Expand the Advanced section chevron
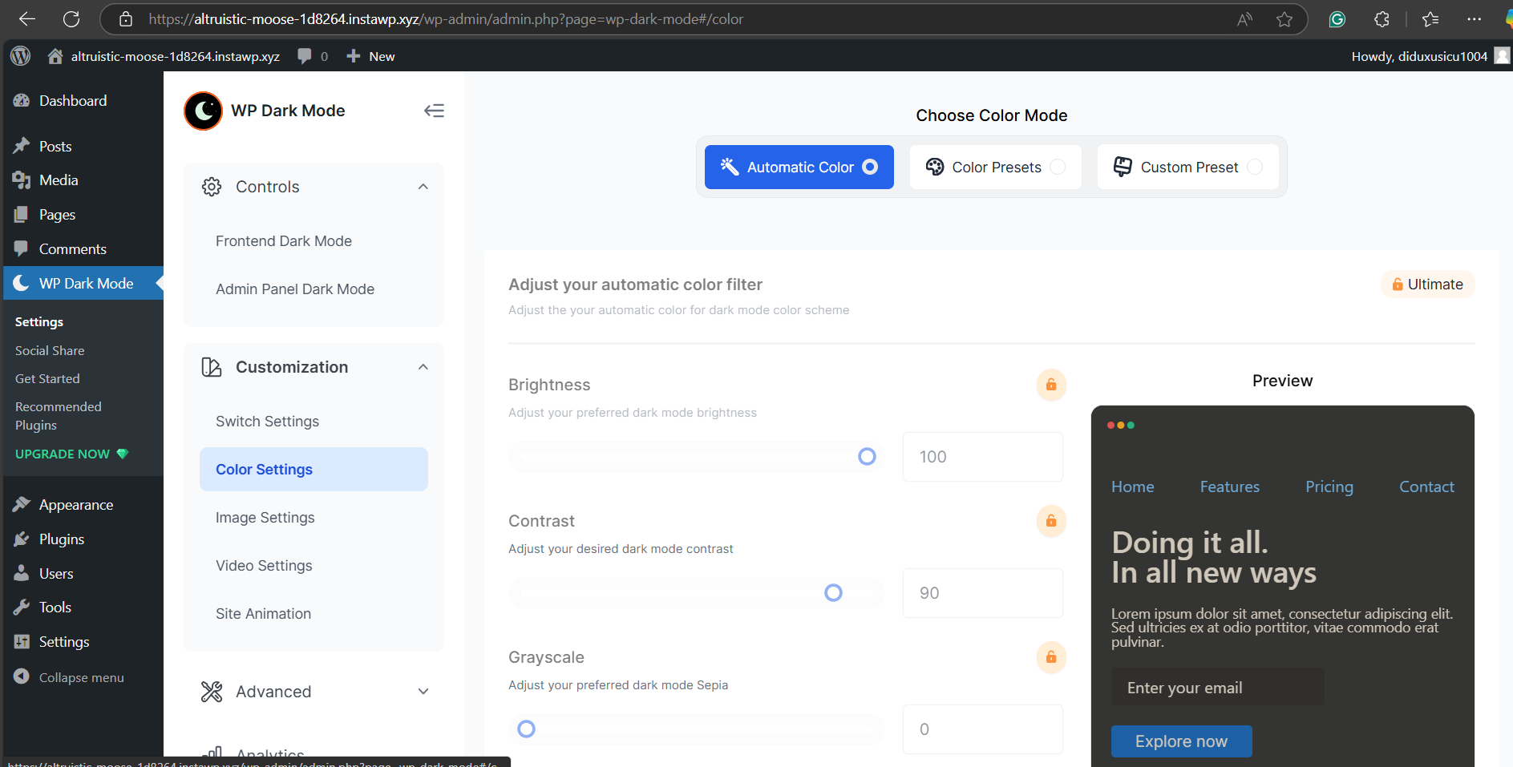Screen dimensions: 1513x767 [423, 692]
